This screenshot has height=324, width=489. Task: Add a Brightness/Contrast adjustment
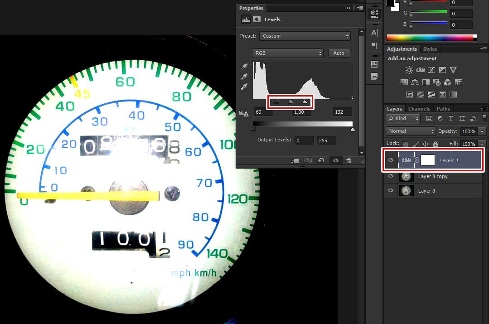409,70
